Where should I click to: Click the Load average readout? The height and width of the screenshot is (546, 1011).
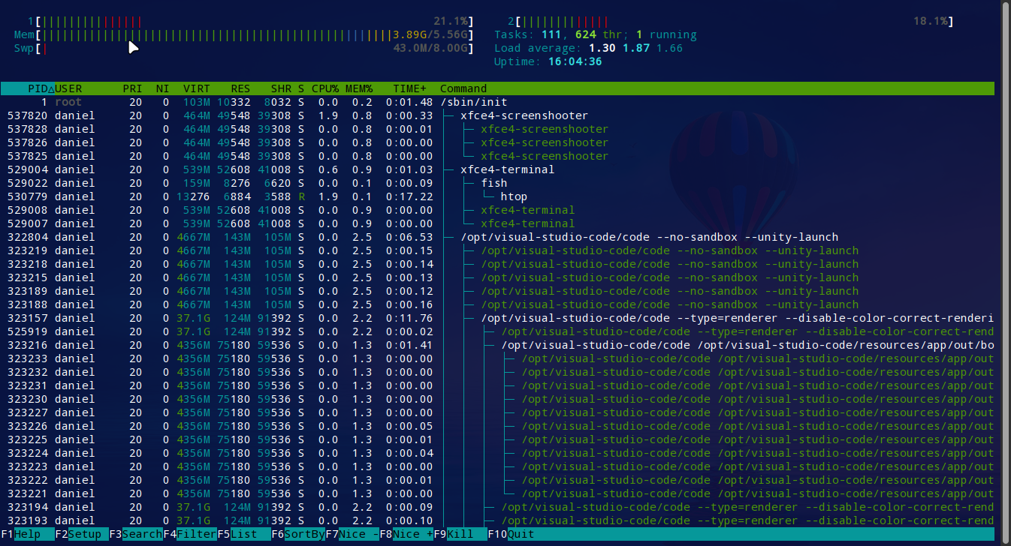pyautogui.click(x=586, y=47)
